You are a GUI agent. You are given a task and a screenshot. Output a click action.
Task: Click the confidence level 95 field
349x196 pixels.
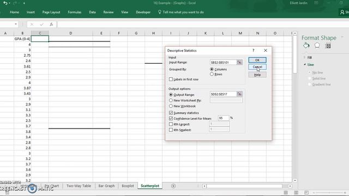[x=224, y=118]
